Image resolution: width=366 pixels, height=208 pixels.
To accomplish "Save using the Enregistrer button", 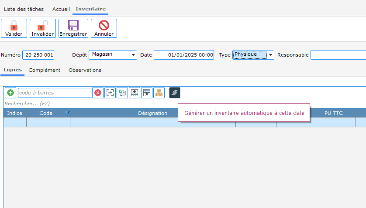I will [73, 28].
